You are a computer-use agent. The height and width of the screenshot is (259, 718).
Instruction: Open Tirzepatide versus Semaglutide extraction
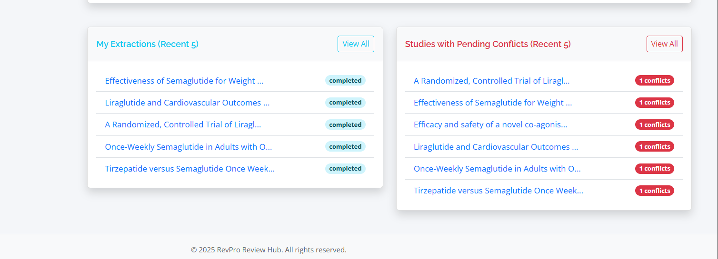189,169
